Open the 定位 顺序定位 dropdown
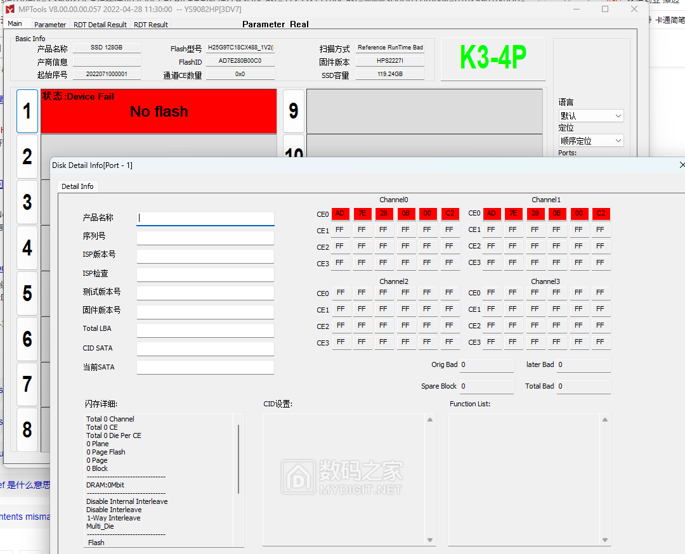This screenshot has height=554, width=685. pyautogui.click(x=591, y=141)
